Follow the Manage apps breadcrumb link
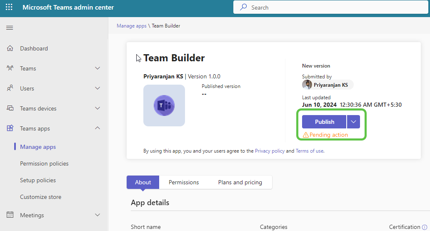The width and height of the screenshot is (430, 231). pyautogui.click(x=132, y=26)
